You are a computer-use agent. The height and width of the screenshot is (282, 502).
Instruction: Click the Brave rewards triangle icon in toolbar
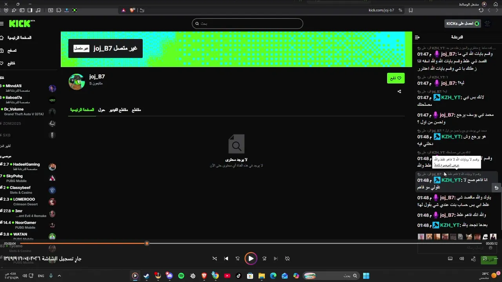(124, 10)
